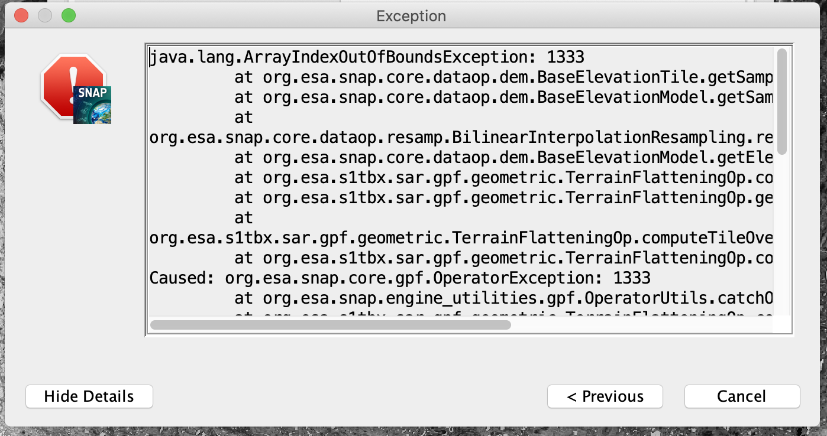Click the green zoom window button
Image resolution: width=827 pixels, height=436 pixels.
click(69, 16)
